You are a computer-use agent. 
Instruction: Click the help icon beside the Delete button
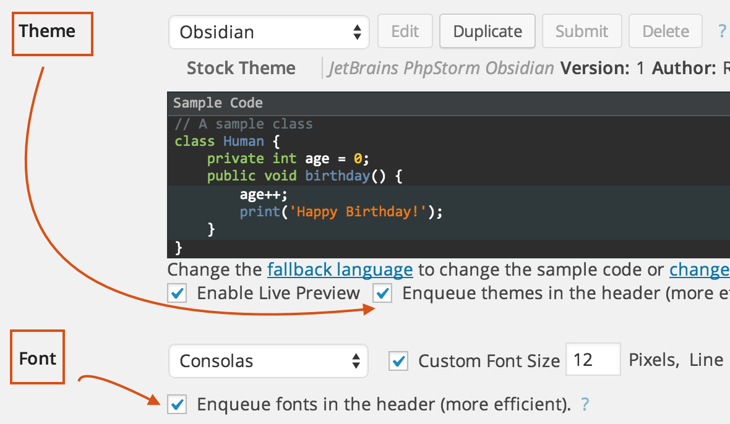[723, 30]
